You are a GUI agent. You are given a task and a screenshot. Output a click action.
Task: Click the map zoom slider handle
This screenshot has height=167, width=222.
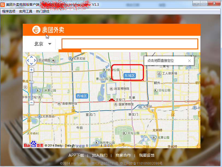click(x=31, y=82)
